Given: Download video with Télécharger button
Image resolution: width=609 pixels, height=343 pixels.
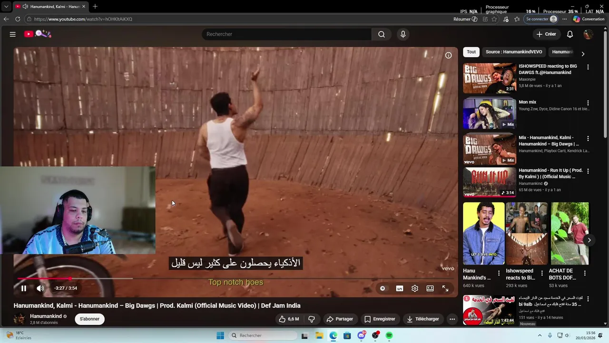Looking at the screenshot, I should click(x=423, y=319).
